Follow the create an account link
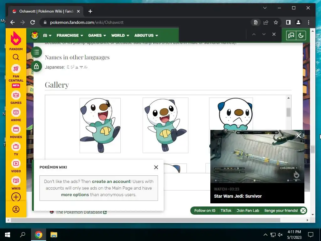The image size is (321, 241). (x=111, y=181)
